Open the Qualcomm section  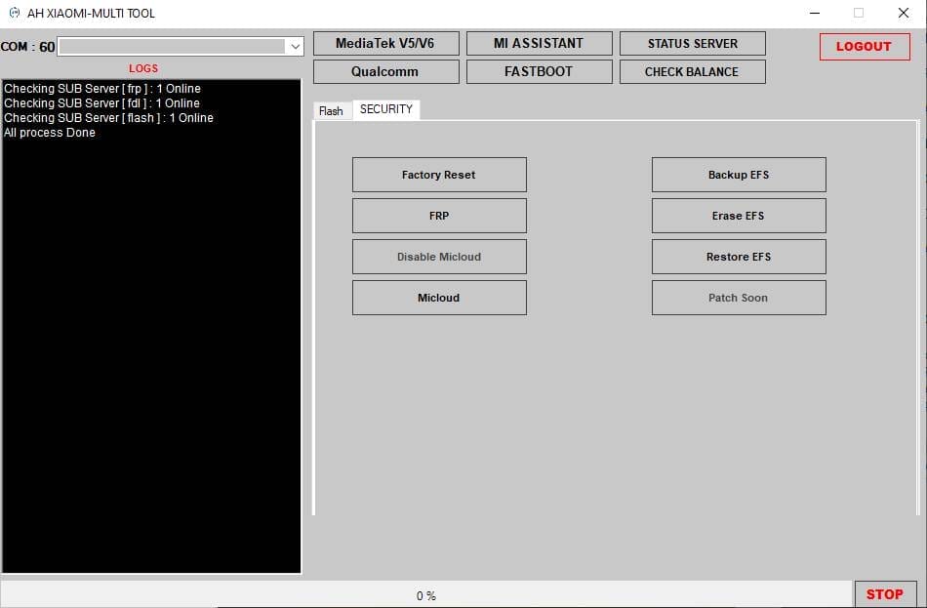[x=385, y=71]
